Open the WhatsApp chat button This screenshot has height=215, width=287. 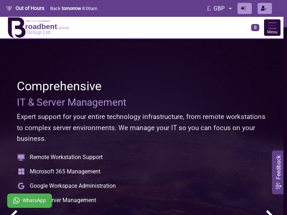point(30,200)
